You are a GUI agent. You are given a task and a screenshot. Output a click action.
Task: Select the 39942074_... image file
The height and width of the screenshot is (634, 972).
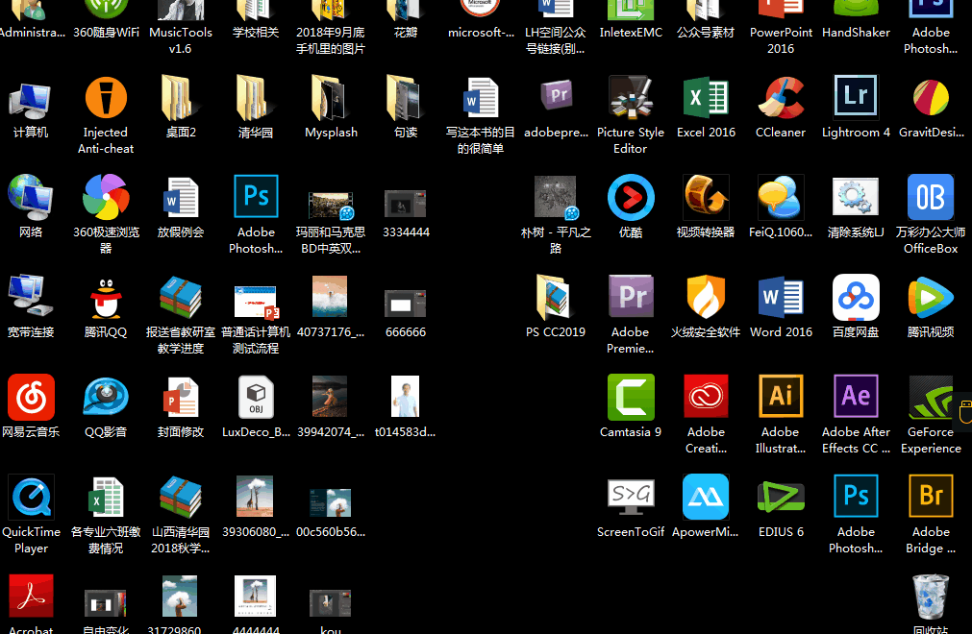click(x=330, y=396)
